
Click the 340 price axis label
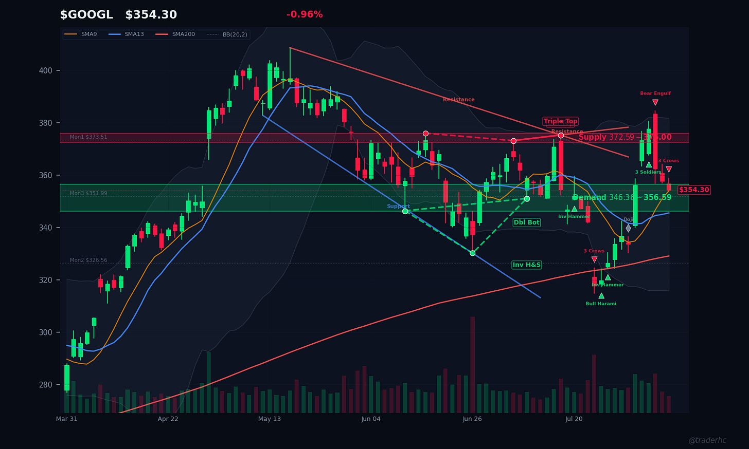46,228
